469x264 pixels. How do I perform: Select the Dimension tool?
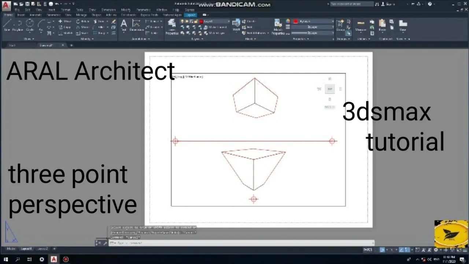coord(136,25)
